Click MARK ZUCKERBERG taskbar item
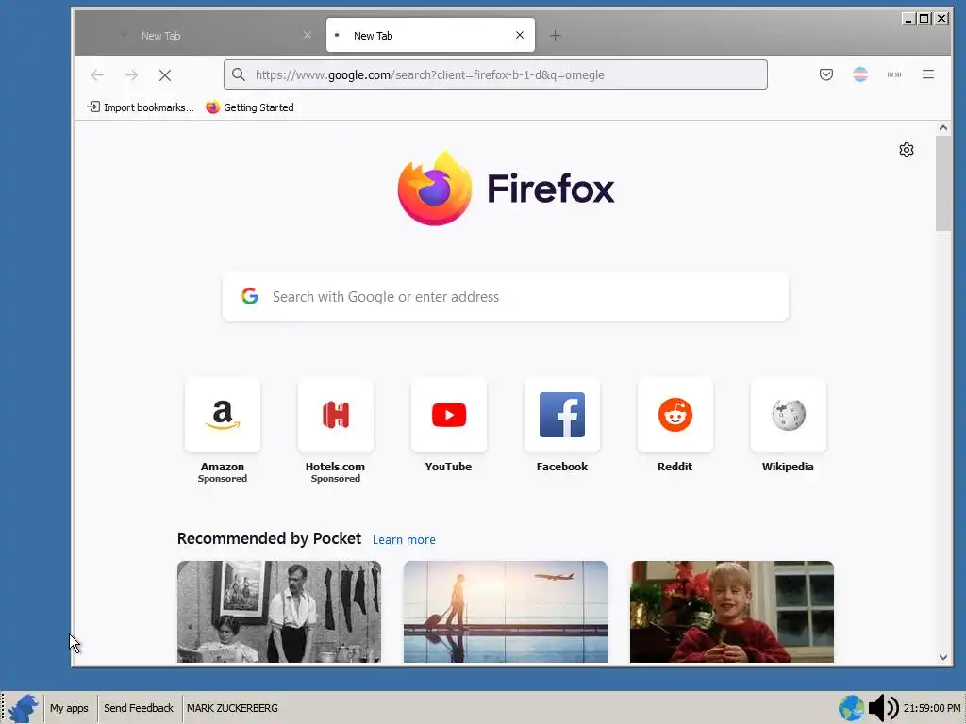966x724 pixels. click(232, 708)
